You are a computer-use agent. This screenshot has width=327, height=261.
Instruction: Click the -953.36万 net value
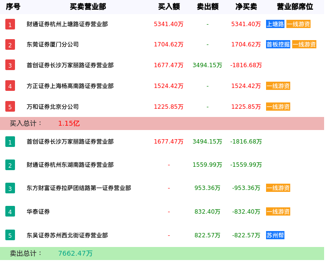click(246, 188)
